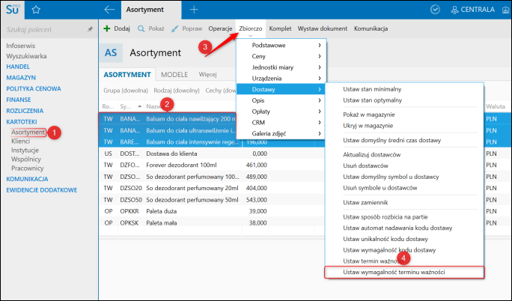Screen dimensions: 512x301
Task: Open the Więcej tab
Action: 207,74
